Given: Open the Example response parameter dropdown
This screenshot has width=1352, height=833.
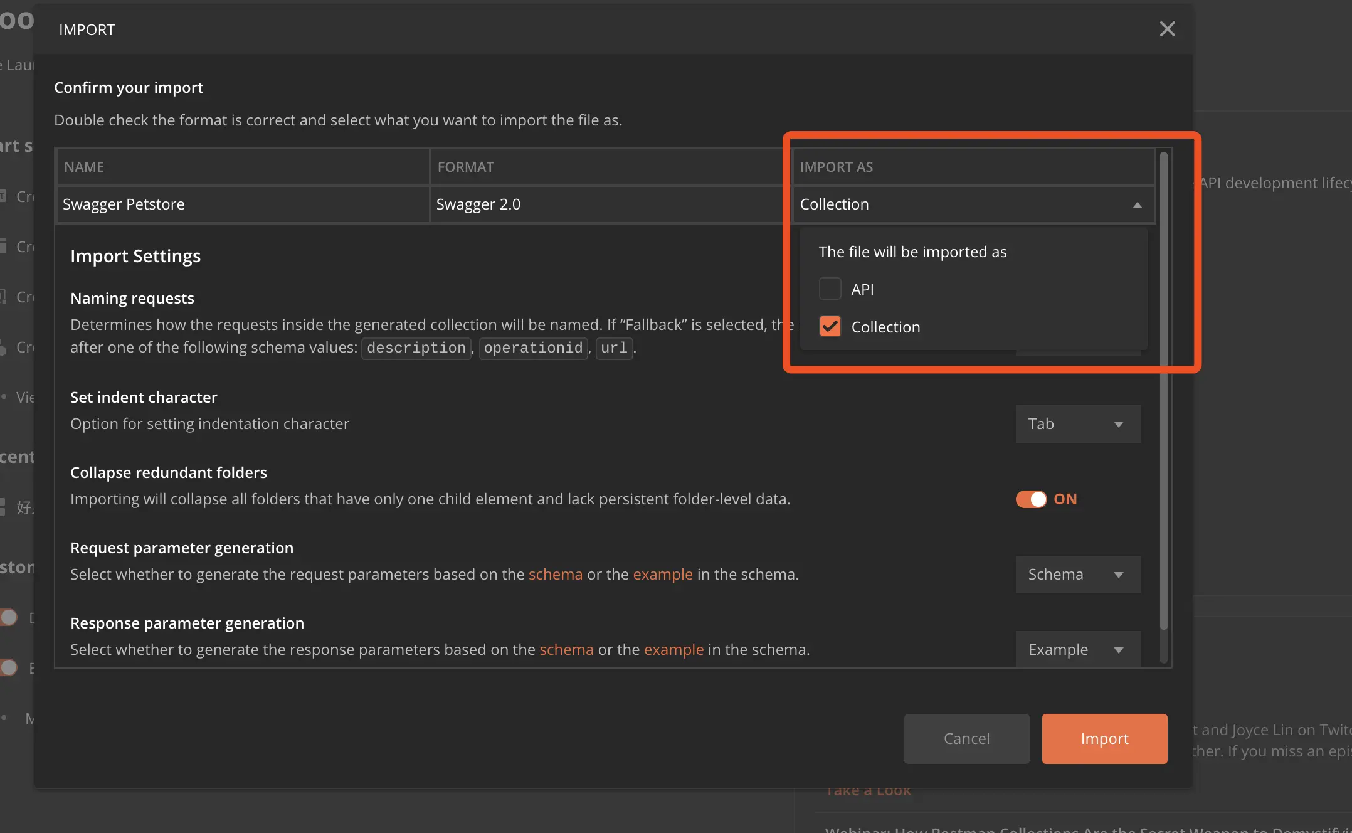Looking at the screenshot, I should point(1077,650).
